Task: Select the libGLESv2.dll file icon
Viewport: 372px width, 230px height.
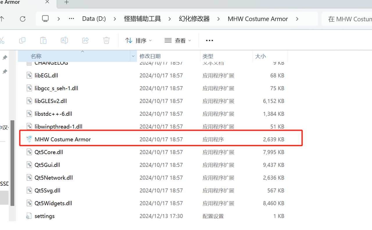Action: click(29, 101)
